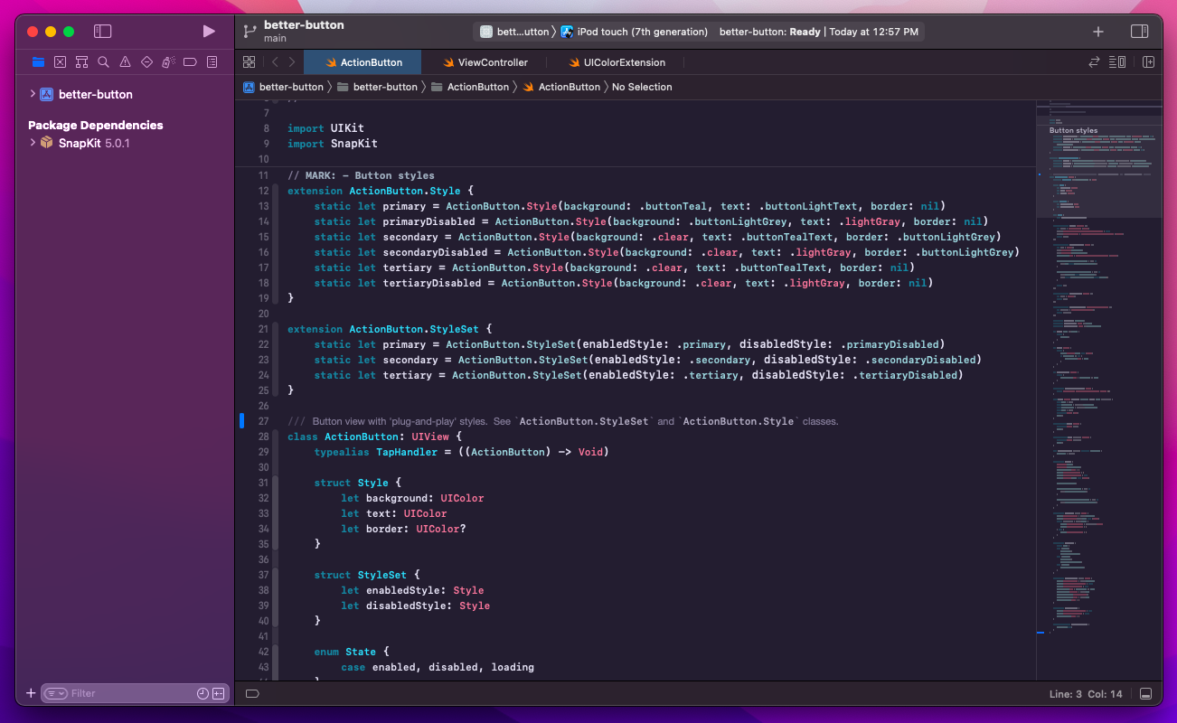
Task: Open the Library with plus button
Action: coord(1098,32)
